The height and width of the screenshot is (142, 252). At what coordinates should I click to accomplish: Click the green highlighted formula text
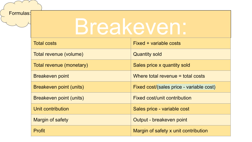pos(186,87)
